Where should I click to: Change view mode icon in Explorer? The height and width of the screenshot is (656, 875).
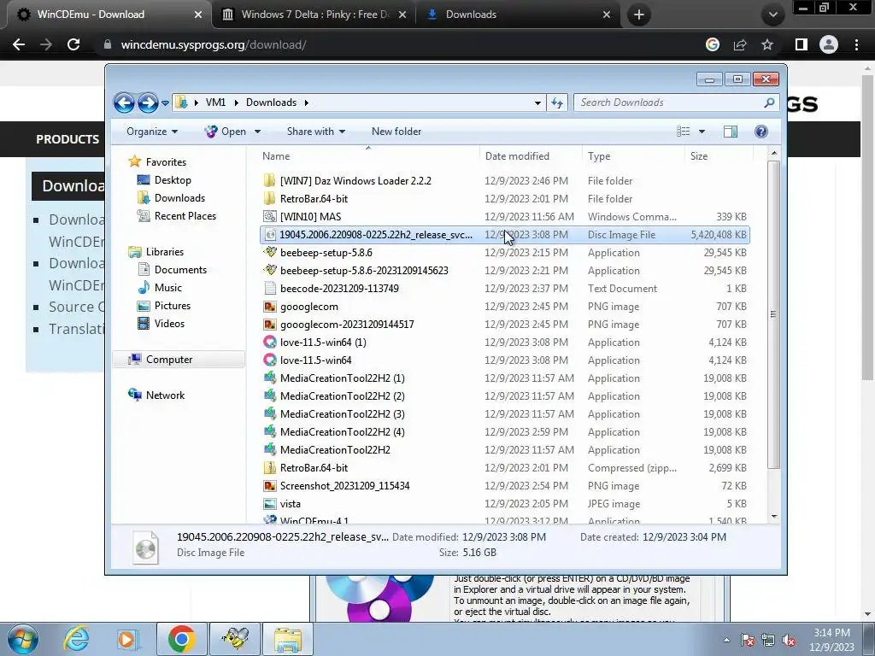click(684, 131)
